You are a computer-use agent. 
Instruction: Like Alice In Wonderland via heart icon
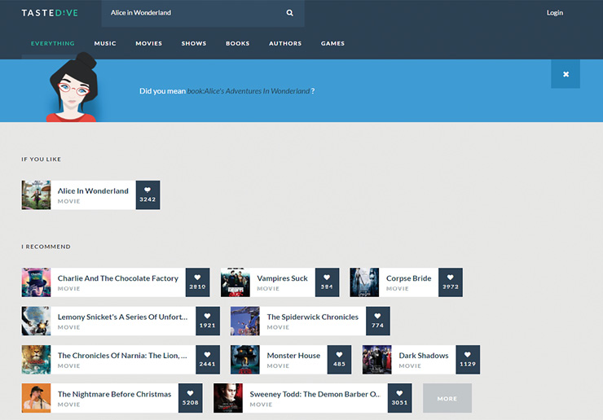coord(147,190)
